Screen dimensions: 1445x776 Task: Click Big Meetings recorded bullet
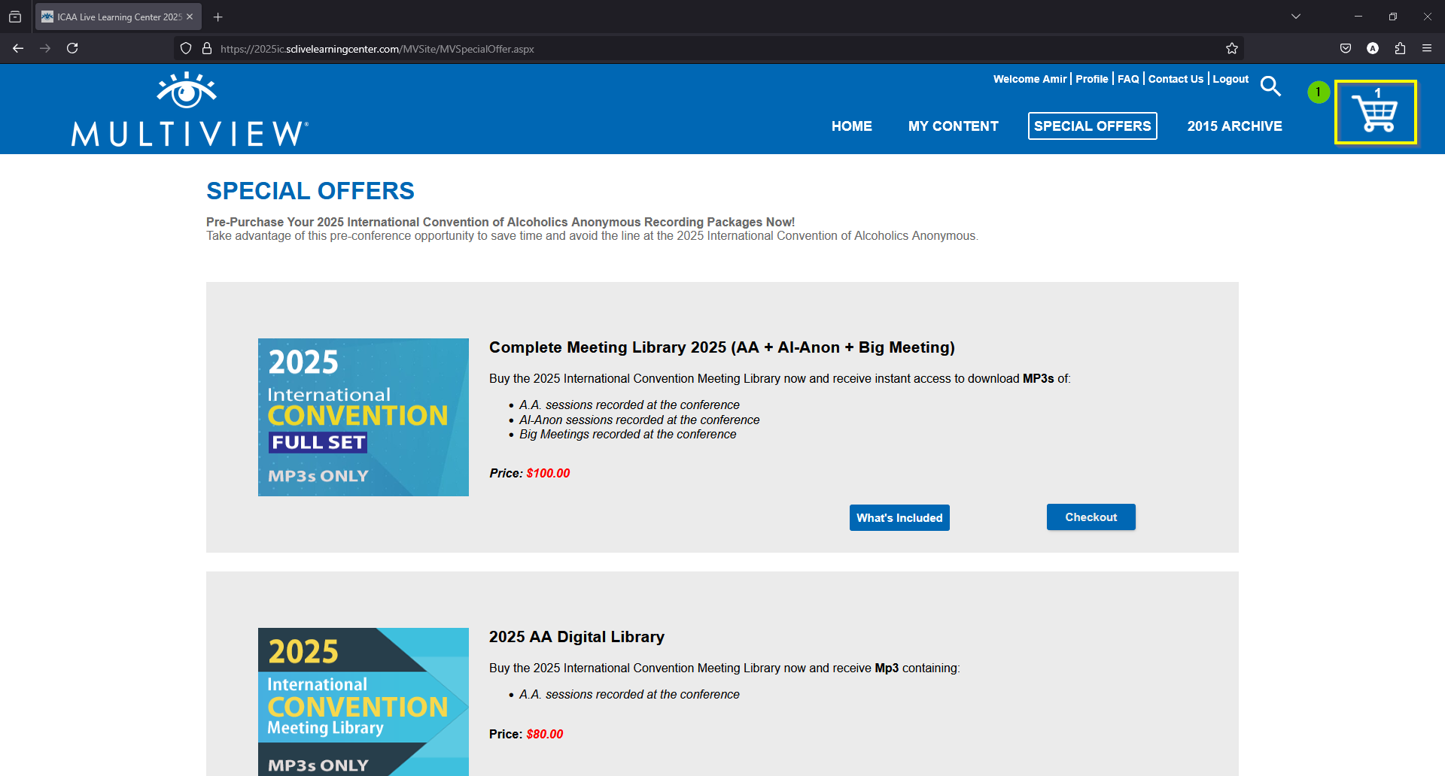pos(628,434)
